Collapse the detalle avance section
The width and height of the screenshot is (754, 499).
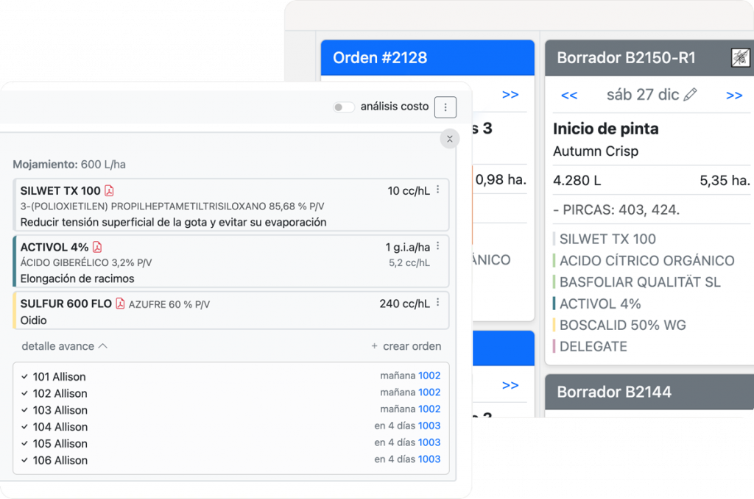65,346
